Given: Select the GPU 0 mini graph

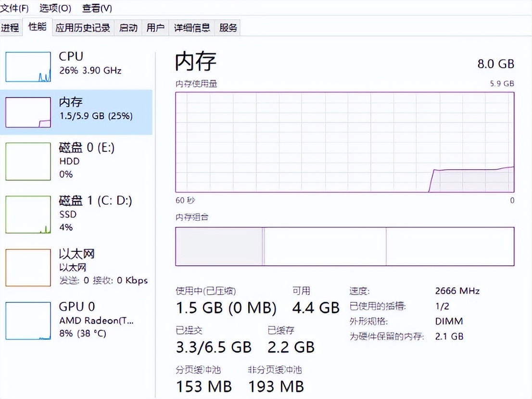Looking at the screenshot, I should click(28, 320).
